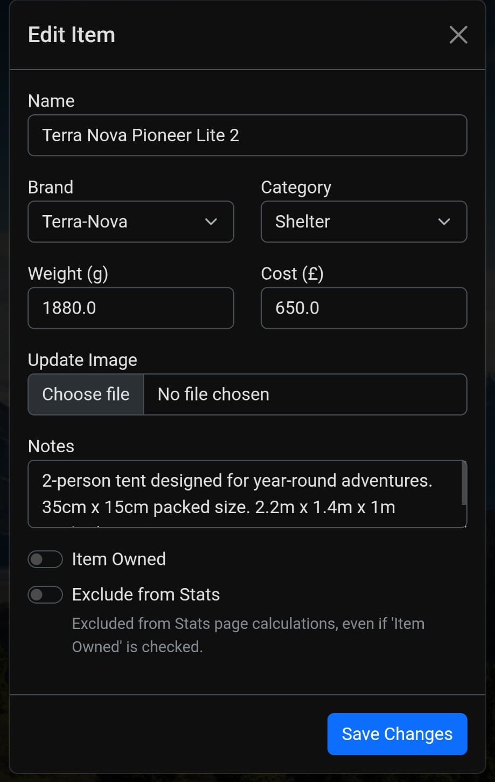495x782 pixels.
Task: Click No file chosen text
Action: coord(212,394)
